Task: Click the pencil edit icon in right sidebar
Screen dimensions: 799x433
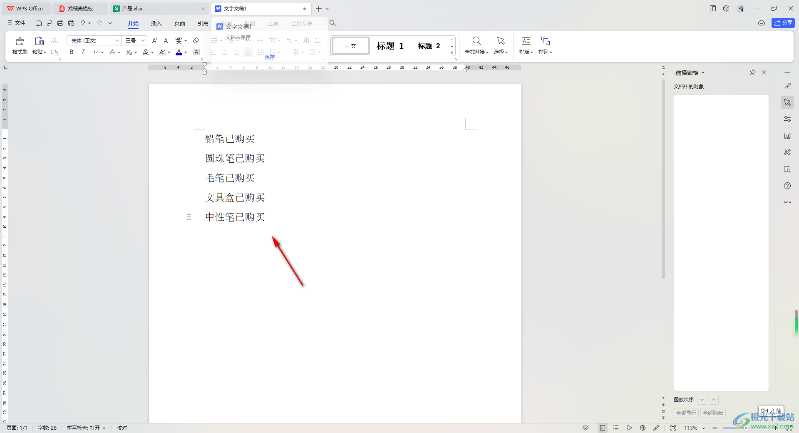Action: tap(787, 86)
